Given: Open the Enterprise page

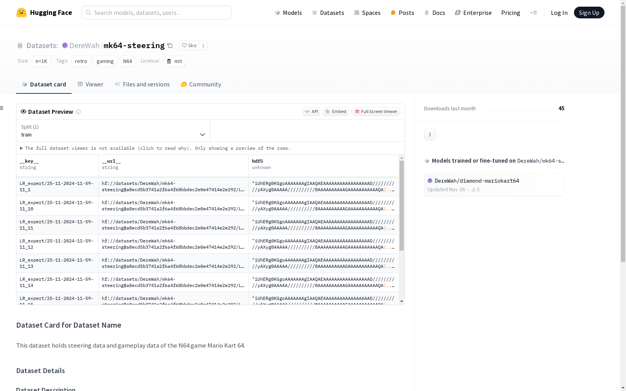Looking at the screenshot, I should [x=473, y=13].
